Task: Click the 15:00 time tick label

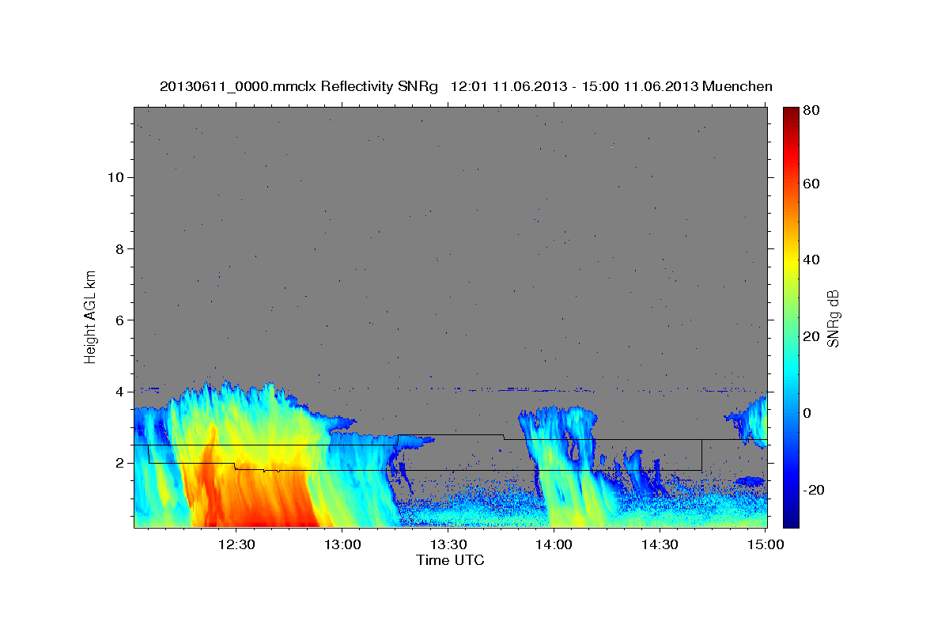Action: (x=766, y=545)
